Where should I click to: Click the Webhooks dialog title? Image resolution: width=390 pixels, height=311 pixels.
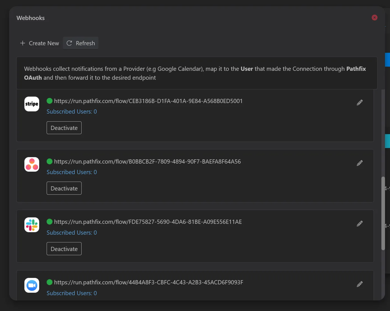point(31,18)
